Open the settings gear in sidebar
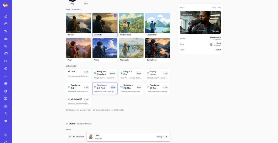Screen dimensions: 278x143 (6, 135)
